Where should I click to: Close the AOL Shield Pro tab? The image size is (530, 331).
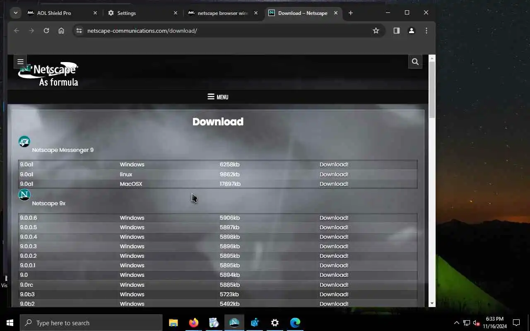point(95,13)
